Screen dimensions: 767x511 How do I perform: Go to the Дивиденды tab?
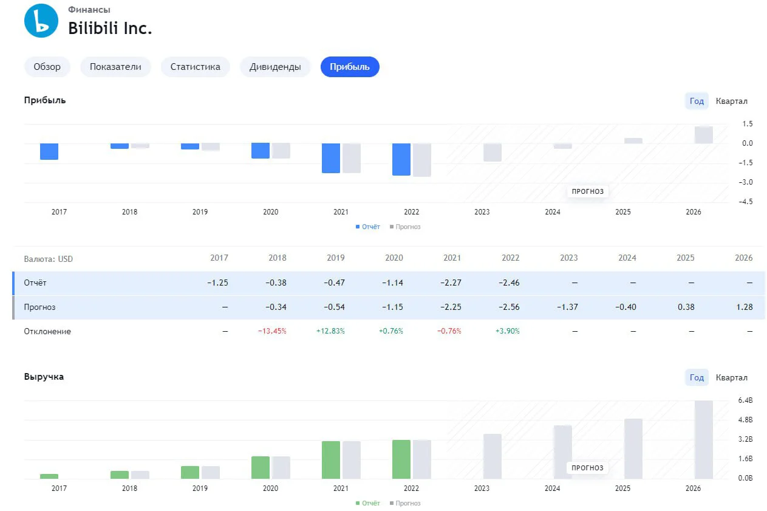[275, 67]
